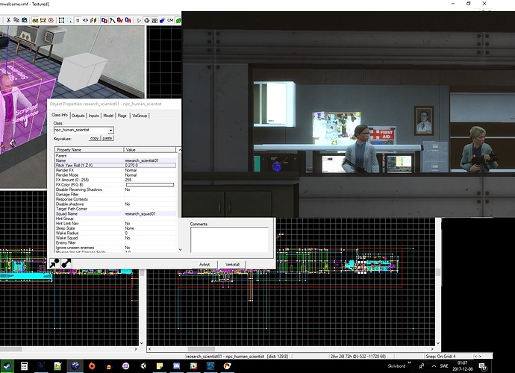Open the Unity taskbar icon

[x=143, y=366]
